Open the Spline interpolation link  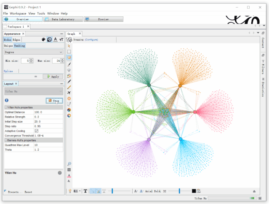(10, 71)
